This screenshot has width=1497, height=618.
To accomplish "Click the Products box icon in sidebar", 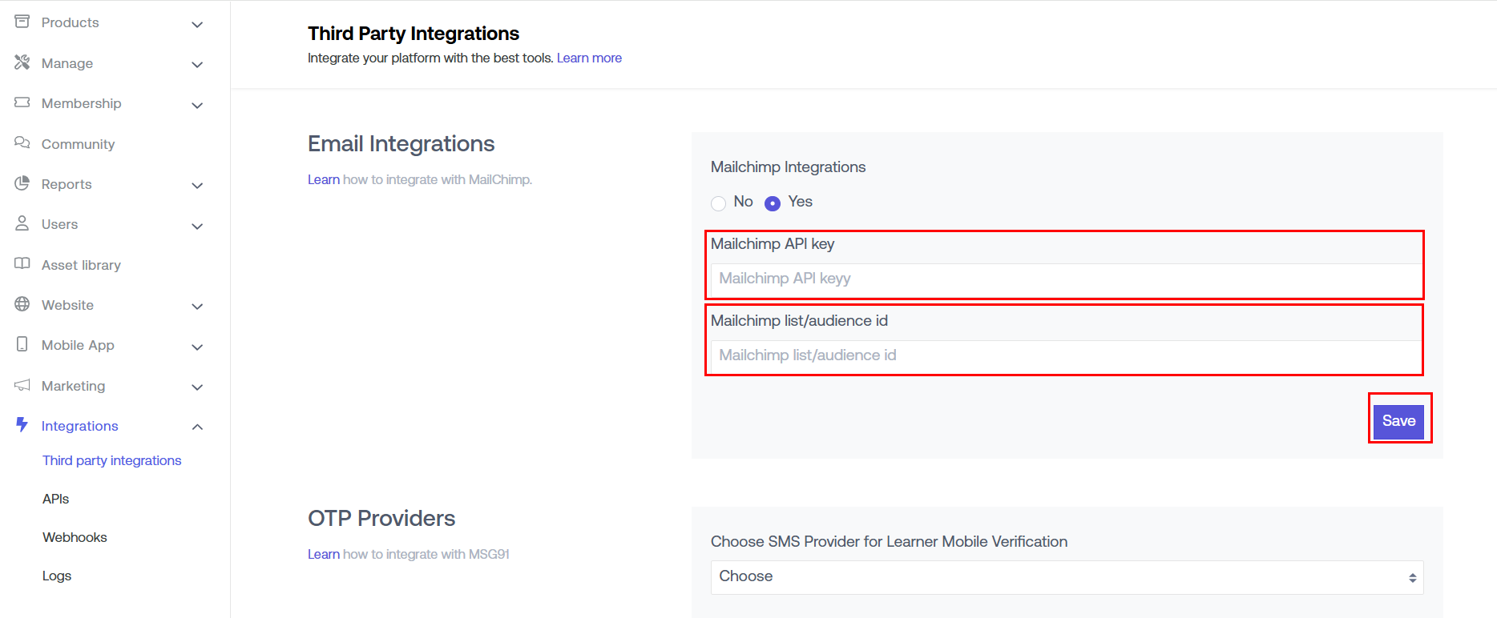I will point(22,22).
